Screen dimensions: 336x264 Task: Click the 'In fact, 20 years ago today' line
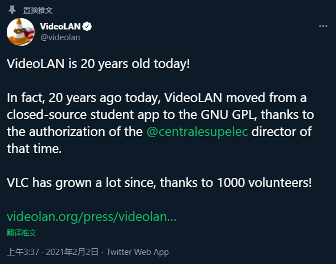(x=156, y=97)
